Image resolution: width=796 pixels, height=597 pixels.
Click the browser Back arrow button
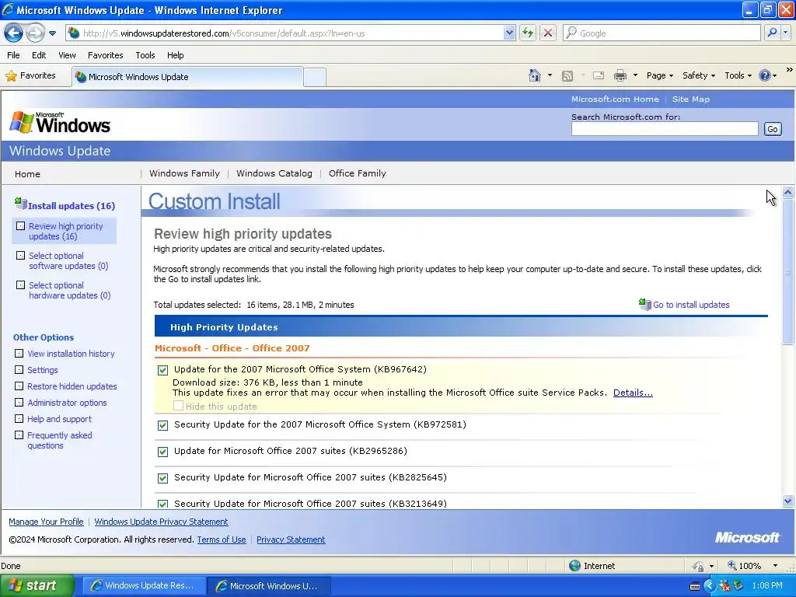click(x=14, y=33)
